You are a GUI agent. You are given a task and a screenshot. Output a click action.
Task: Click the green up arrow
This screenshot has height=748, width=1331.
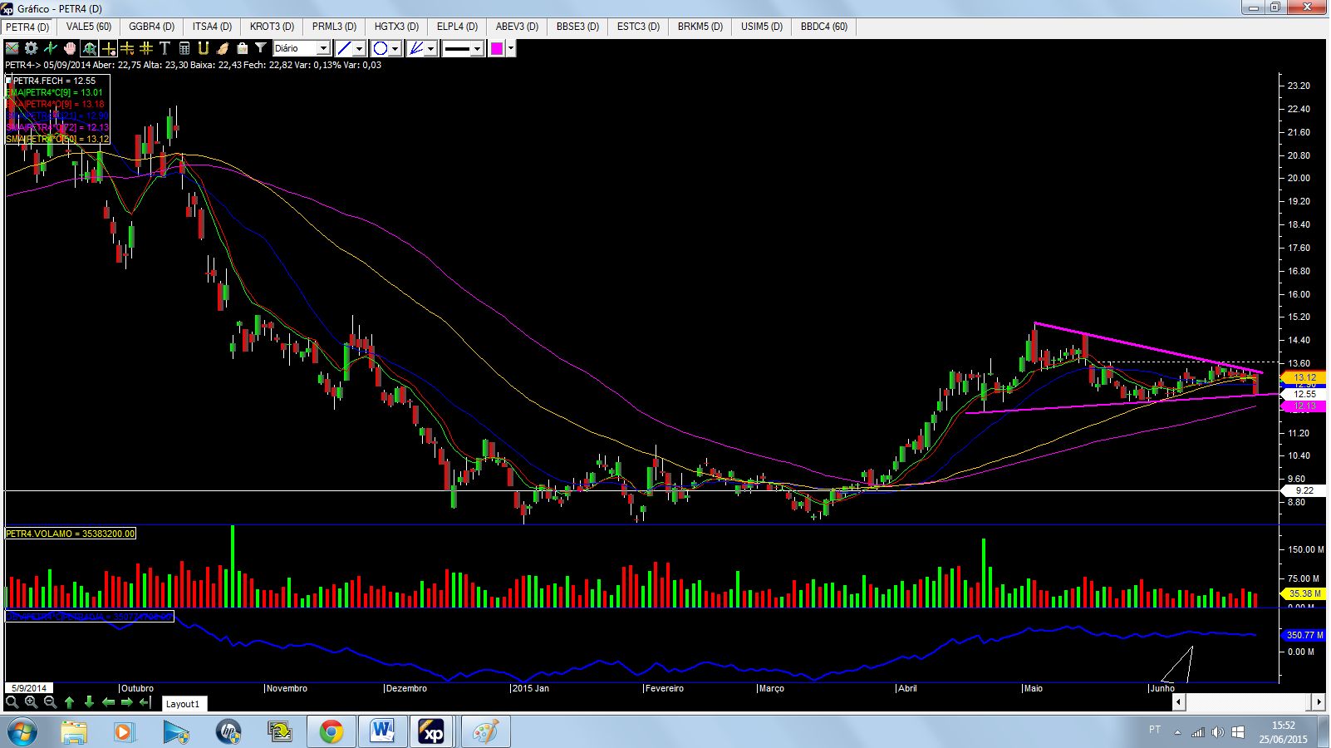tap(70, 702)
